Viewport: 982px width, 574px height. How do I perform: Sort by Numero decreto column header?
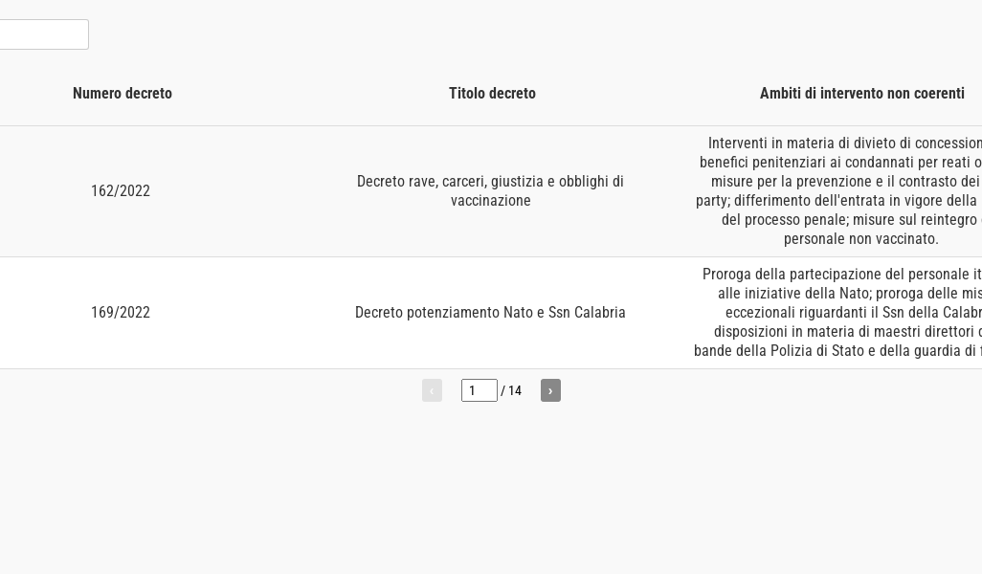(123, 94)
